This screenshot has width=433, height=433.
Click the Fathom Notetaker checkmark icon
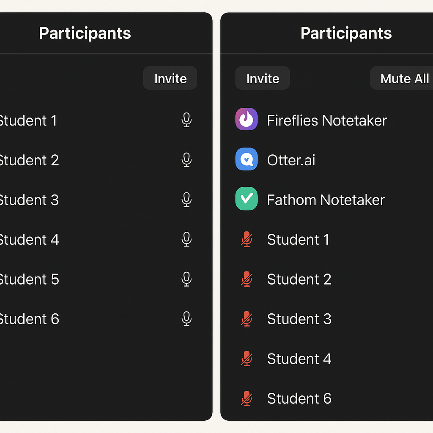click(x=247, y=199)
